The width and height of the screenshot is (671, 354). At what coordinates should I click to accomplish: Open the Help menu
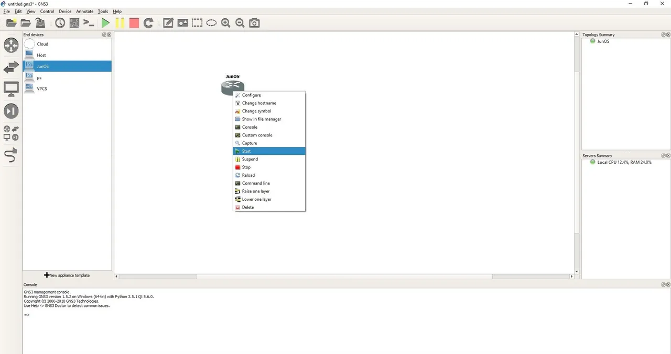click(117, 12)
